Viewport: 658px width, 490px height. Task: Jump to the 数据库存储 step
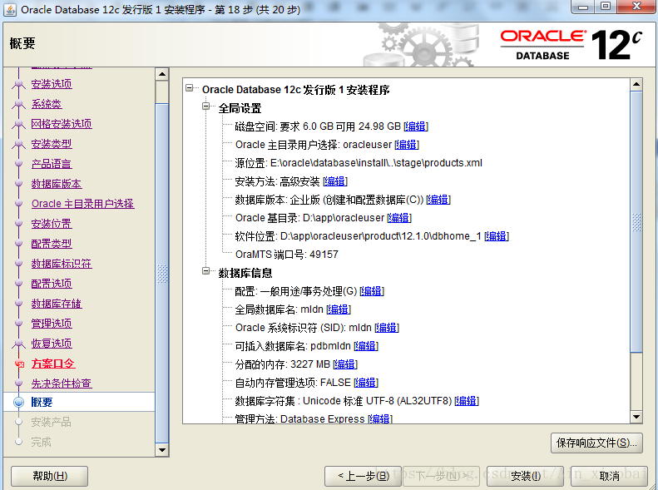point(57,304)
